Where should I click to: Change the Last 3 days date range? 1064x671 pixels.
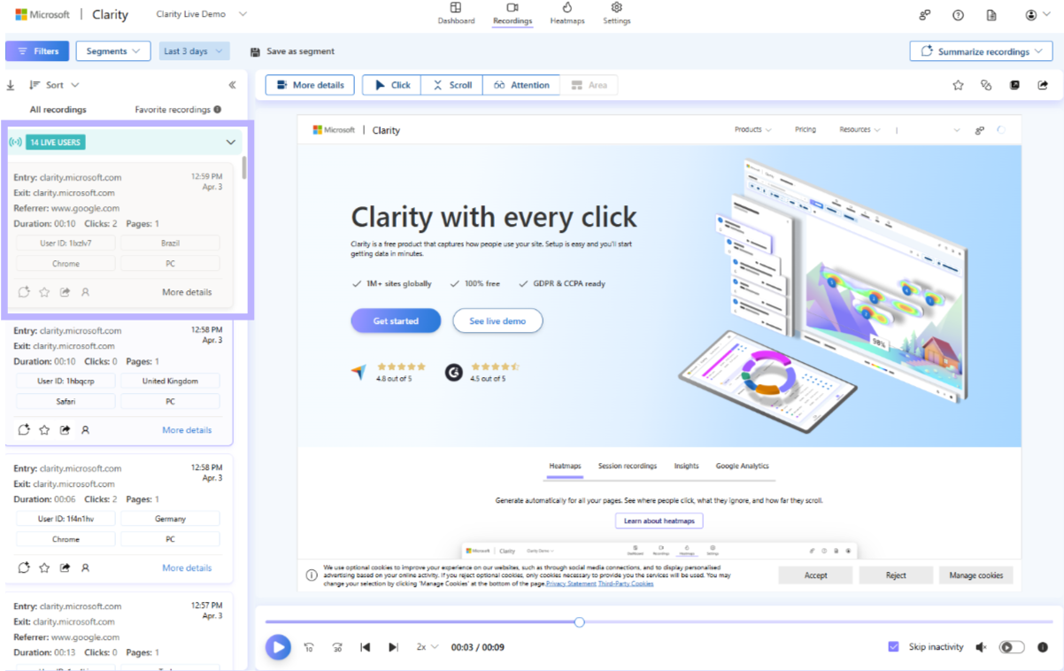pyautogui.click(x=195, y=51)
